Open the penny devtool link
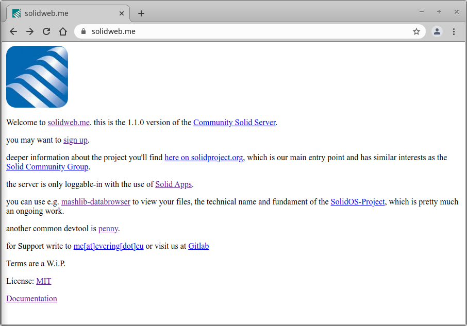This screenshot has width=467, height=326. point(108,229)
